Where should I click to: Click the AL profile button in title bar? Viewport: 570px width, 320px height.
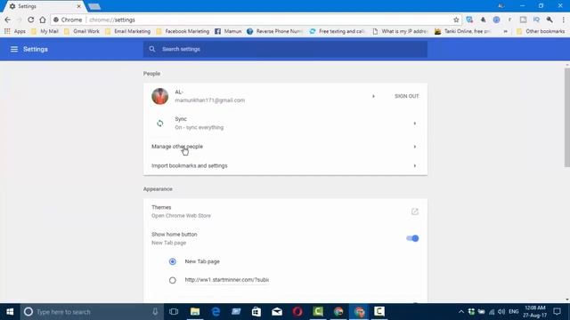pos(501,6)
